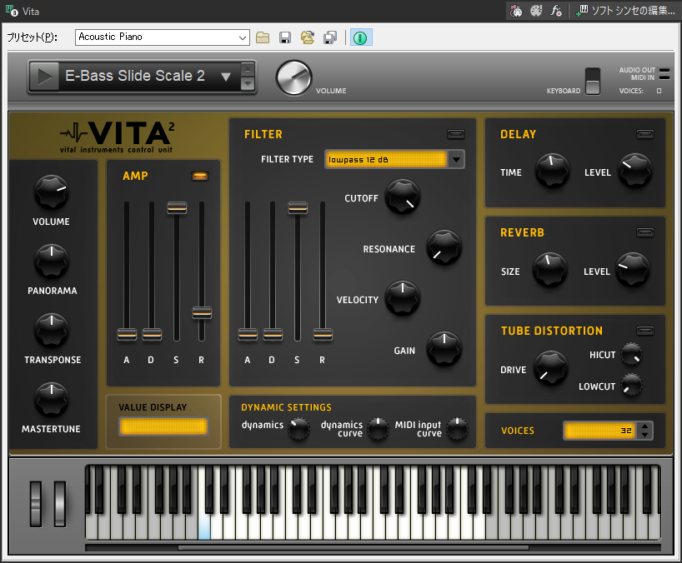
Task: Click the RESONANCE knob
Action: pyautogui.click(x=444, y=247)
